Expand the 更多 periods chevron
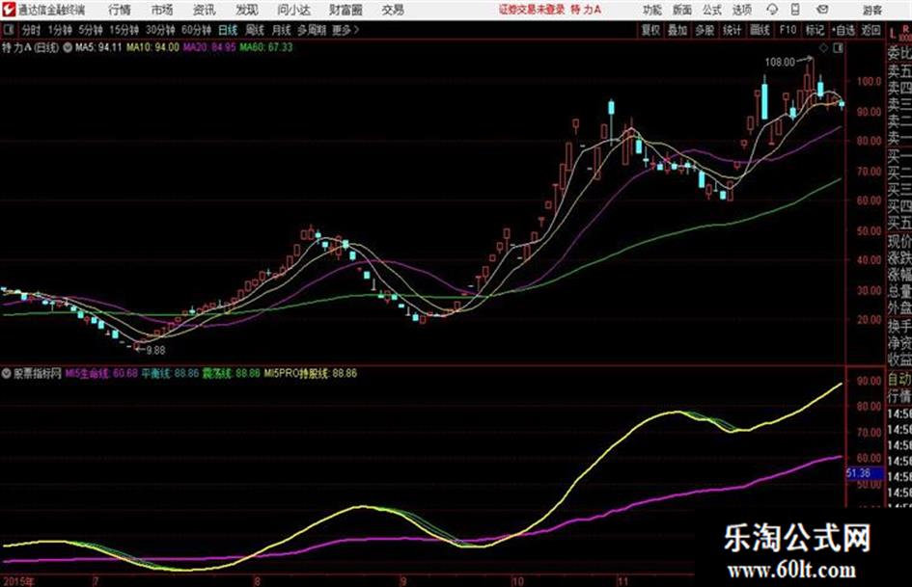 [356, 30]
